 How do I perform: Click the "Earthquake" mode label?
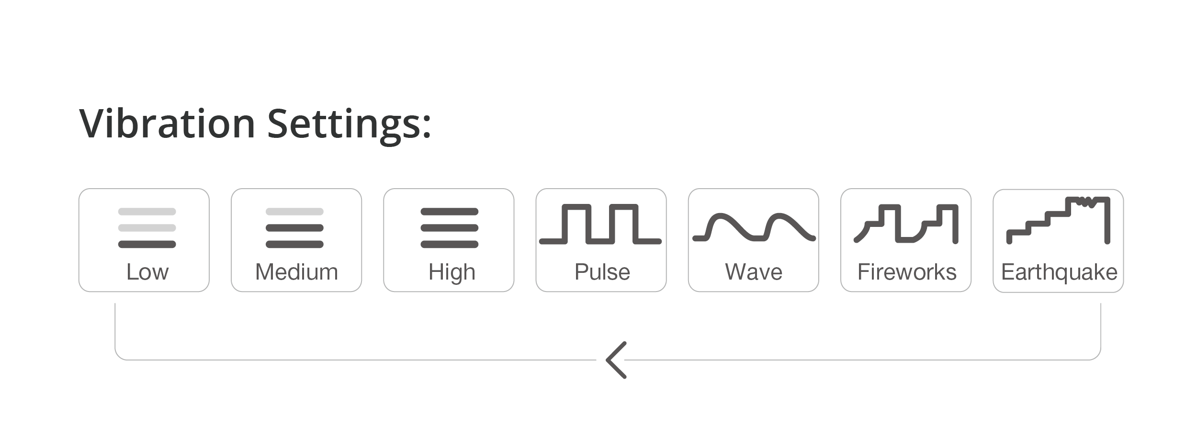(1059, 272)
